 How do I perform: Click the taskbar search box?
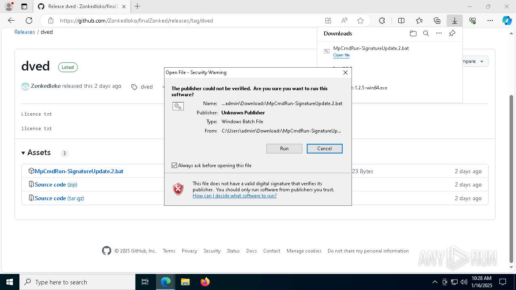pos(77,282)
